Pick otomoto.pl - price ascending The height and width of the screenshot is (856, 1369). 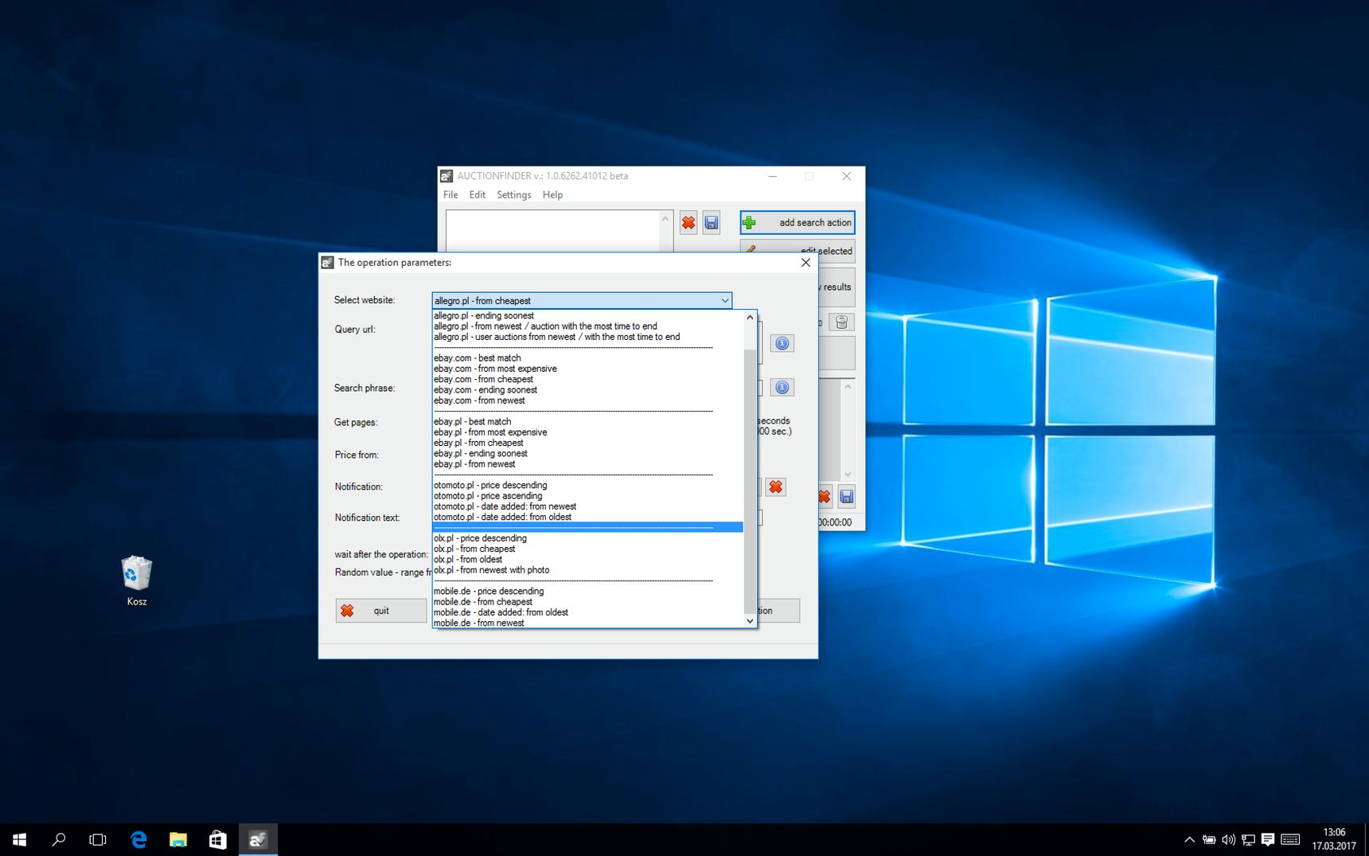pos(587,496)
